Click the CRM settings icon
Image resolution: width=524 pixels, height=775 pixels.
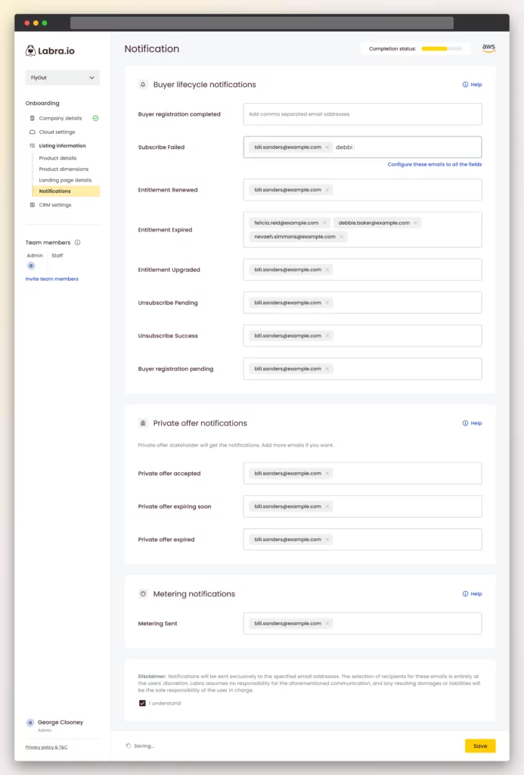pyautogui.click(x=32, y=204)
